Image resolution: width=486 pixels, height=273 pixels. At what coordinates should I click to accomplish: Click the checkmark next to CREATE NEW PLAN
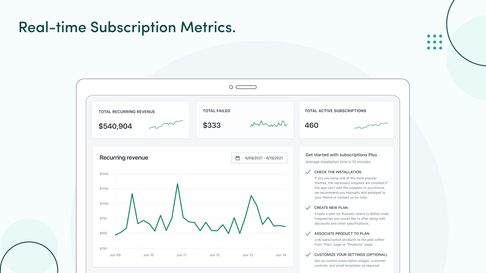point(308,208)
